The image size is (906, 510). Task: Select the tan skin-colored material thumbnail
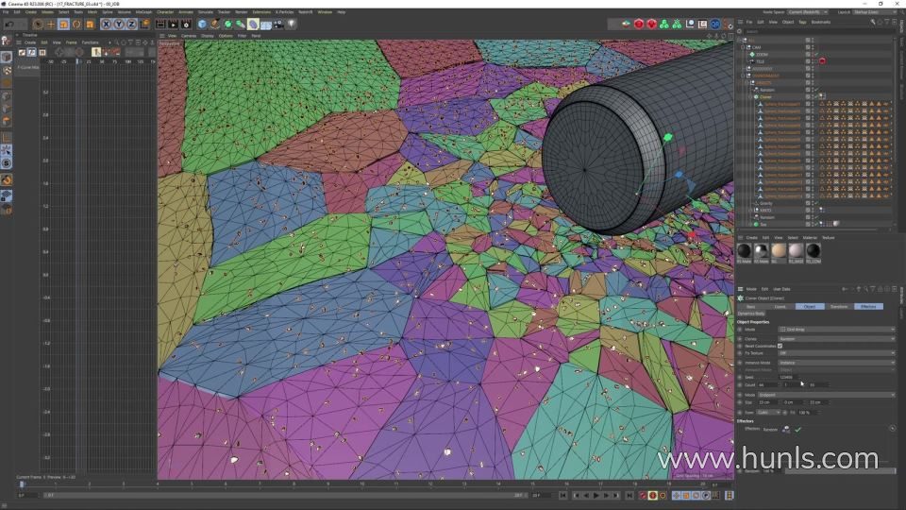click(779, 250)
